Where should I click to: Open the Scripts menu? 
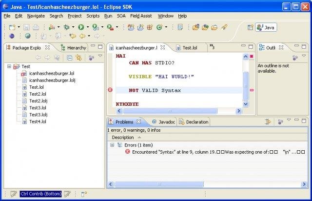coord(93,16)
